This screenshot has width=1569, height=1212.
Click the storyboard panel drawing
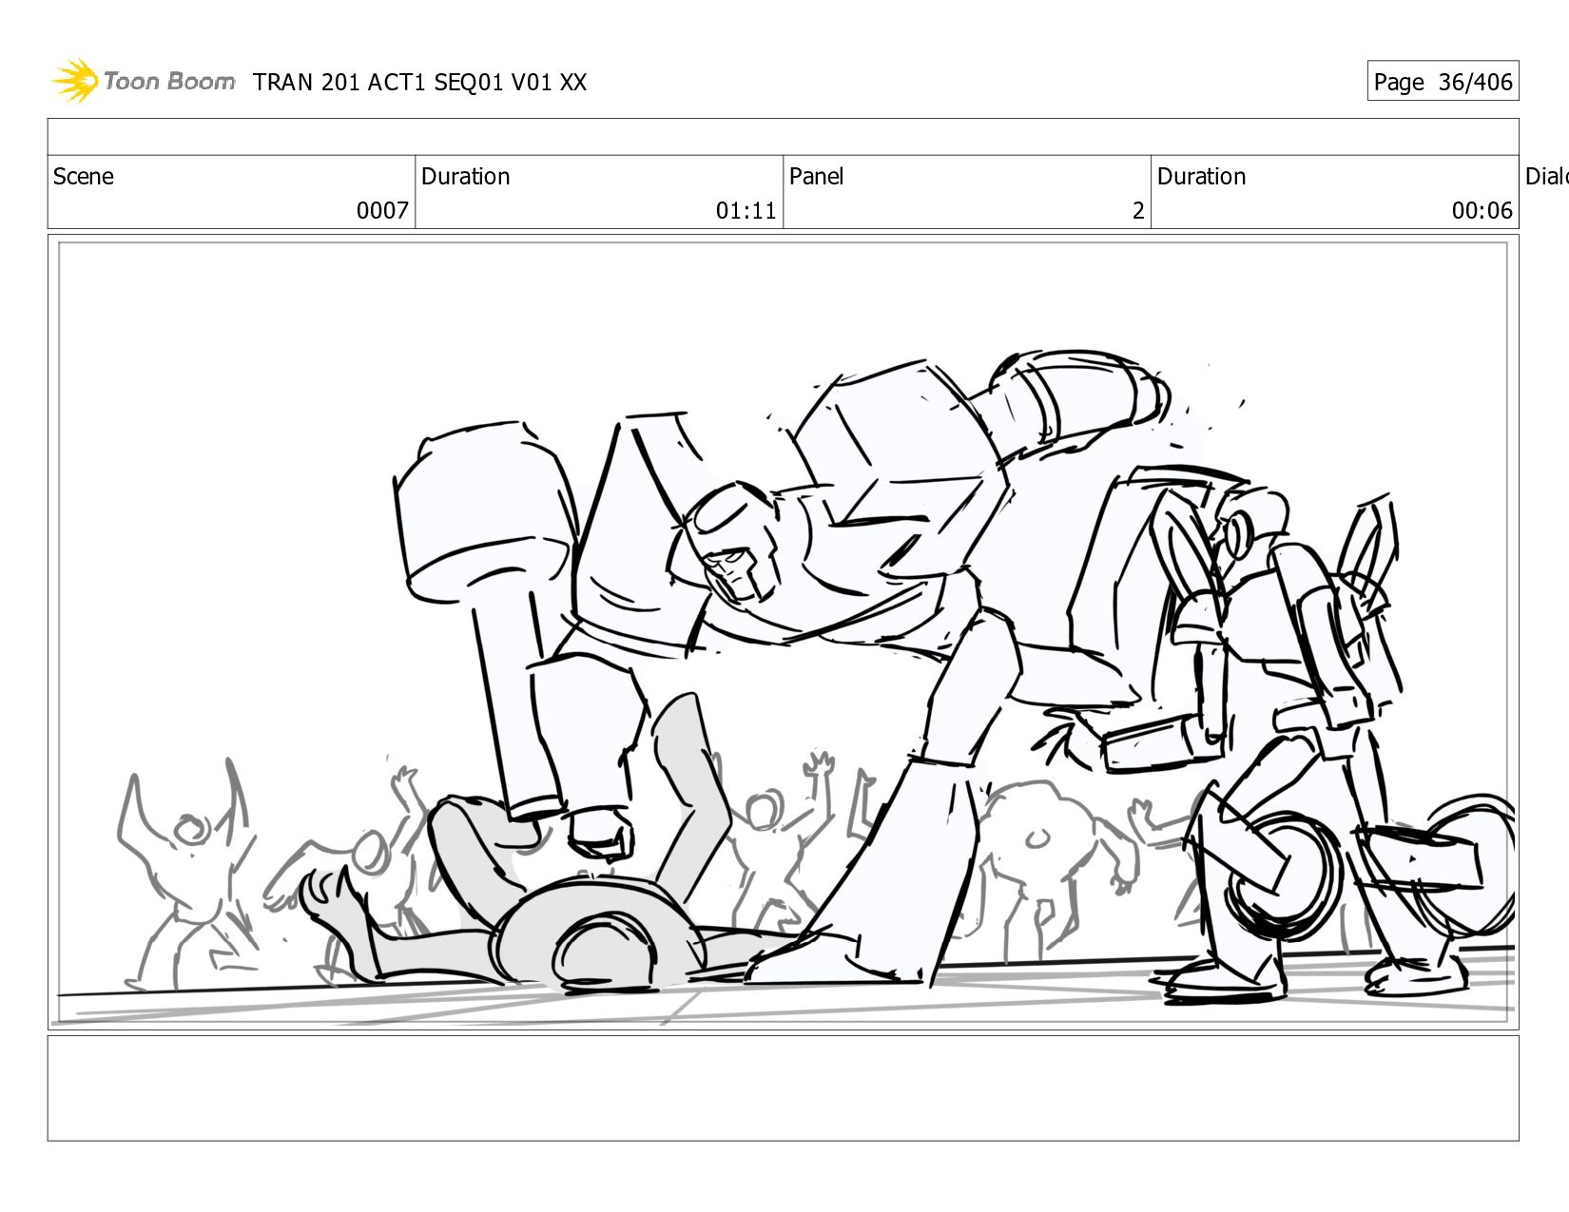[x=783, y=633]
